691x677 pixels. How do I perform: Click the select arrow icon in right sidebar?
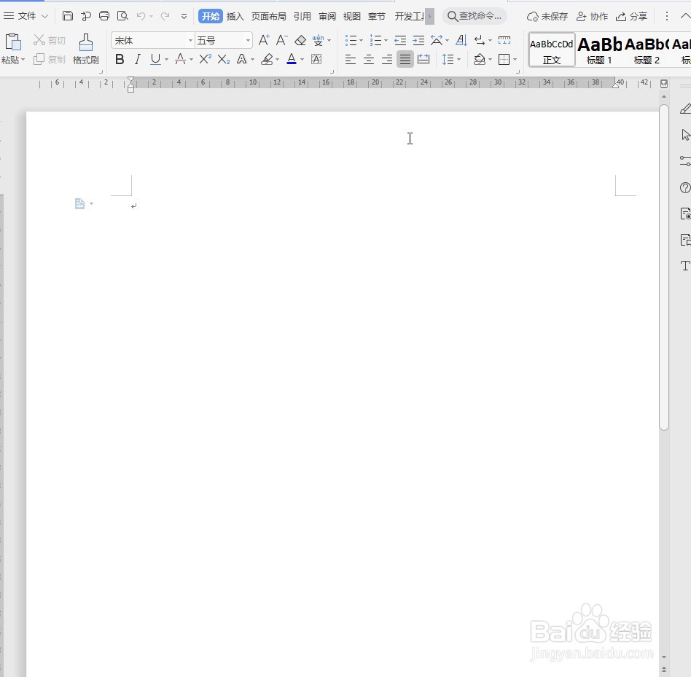tap(686, 135)
